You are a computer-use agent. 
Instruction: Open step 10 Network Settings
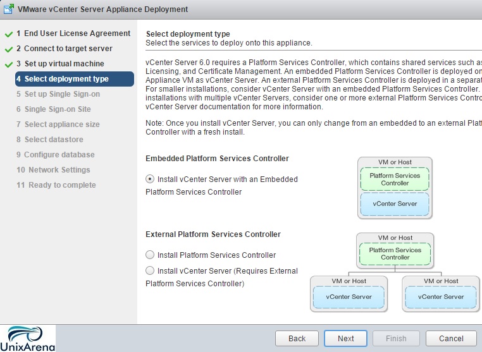coord(53,170)
